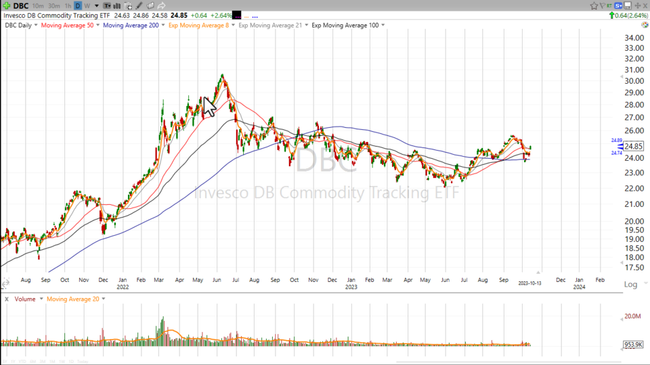This screenshot has width=650, height=365.
Task: Click the RT real-time data indicator
Action: [609, 6]
